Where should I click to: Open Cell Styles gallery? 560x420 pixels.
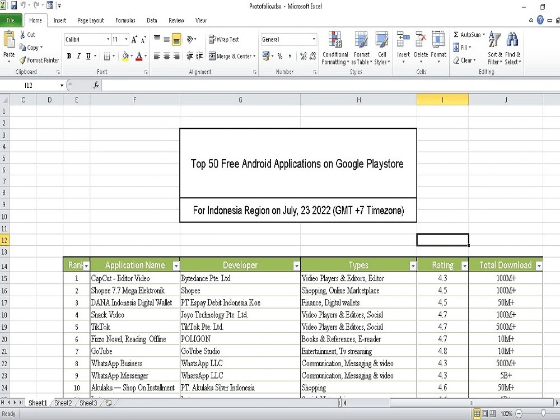click(x=382, y=48)
